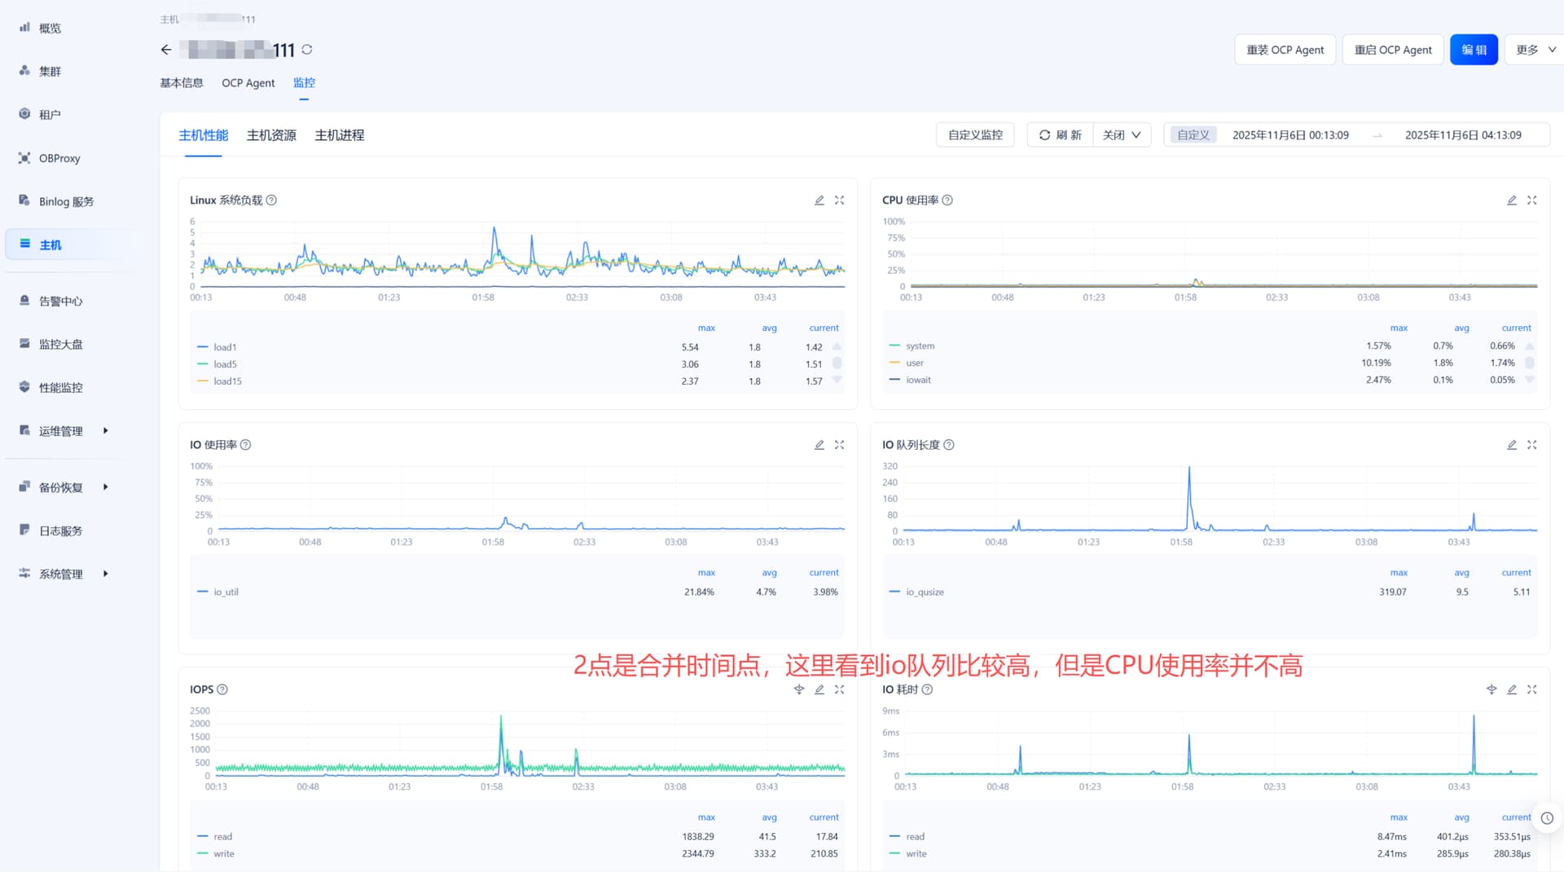Edit the Linux 系统负载 chart

pos(819,200)
